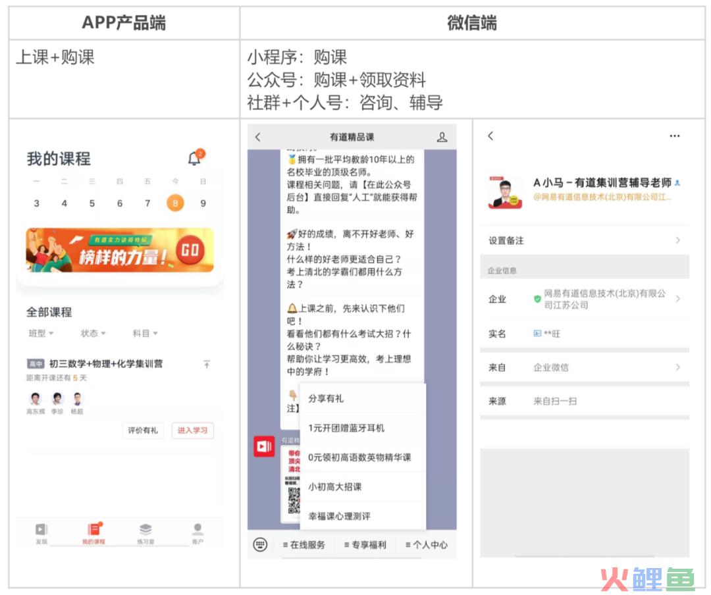711x595 pixels.
Task: Choose 分享有礼 from the popup menu
Action: pyautogui.click(x=363, y=399)
